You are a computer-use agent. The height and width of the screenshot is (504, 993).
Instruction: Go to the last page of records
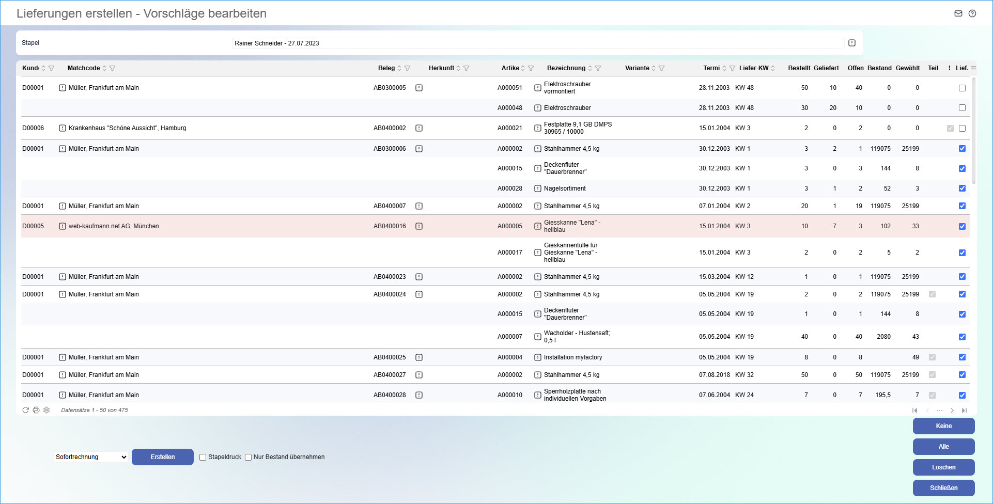(x=964, y=411)
